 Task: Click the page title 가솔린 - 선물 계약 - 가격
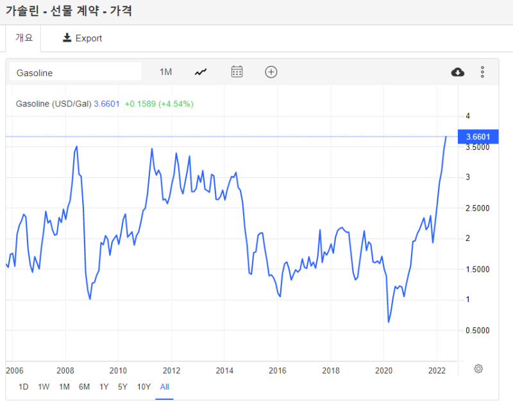[69, 11]
